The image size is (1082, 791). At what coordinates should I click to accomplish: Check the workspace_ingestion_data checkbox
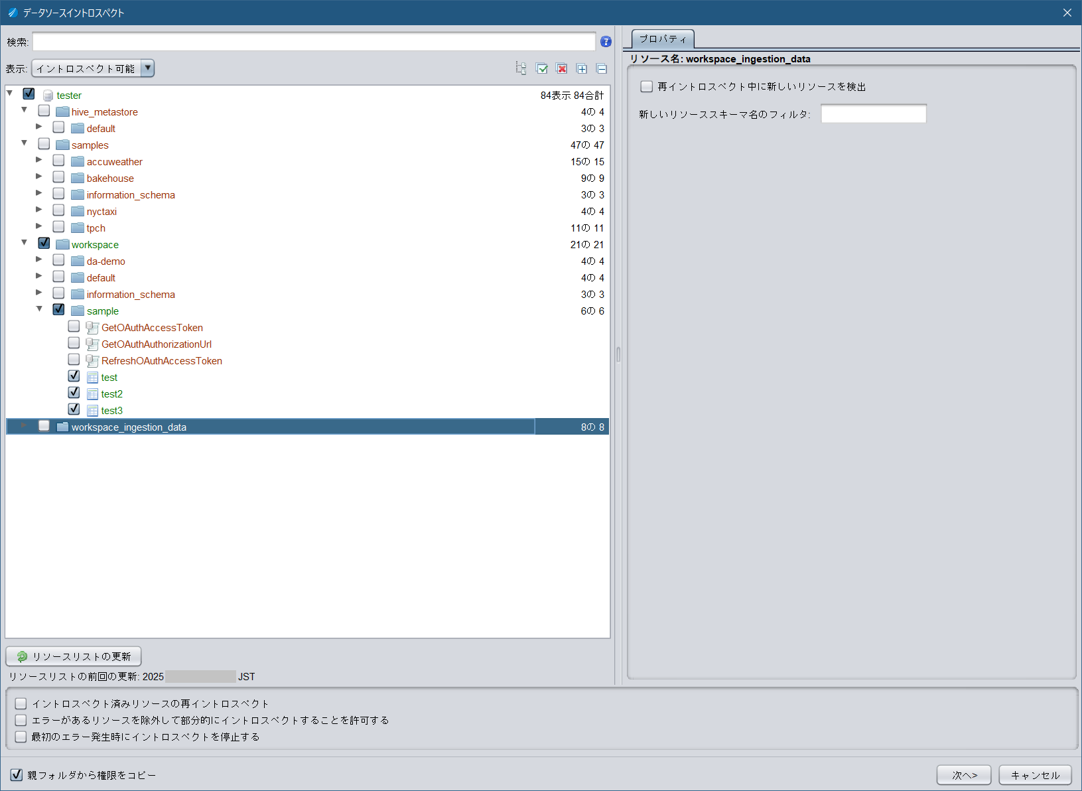(x=44, y=426)
